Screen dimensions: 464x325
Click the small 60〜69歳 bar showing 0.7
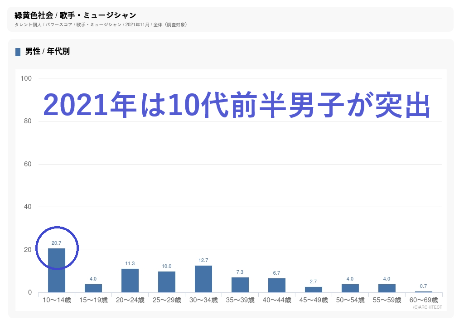tap(424, 292)
